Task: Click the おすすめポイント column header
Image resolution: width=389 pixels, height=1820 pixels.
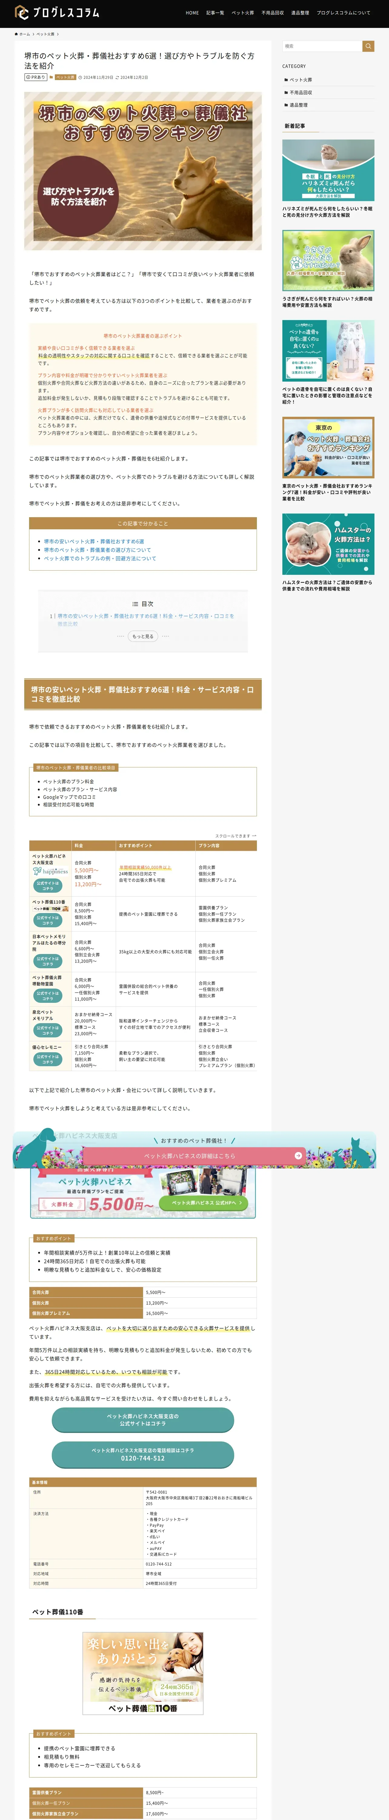Action: (x=155, y=846)
